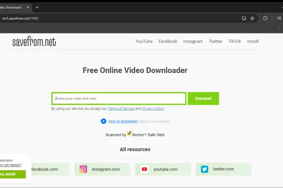Open the Privacy Policy link

[153, 109]
